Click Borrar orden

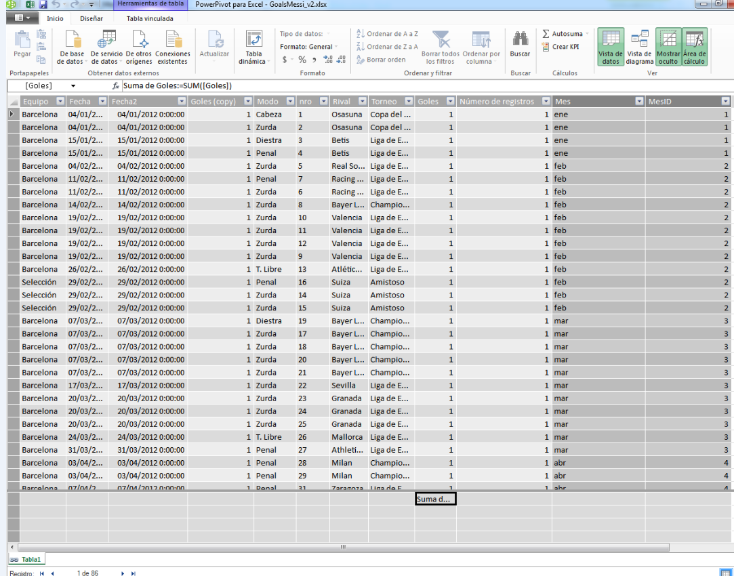(381, 60)
